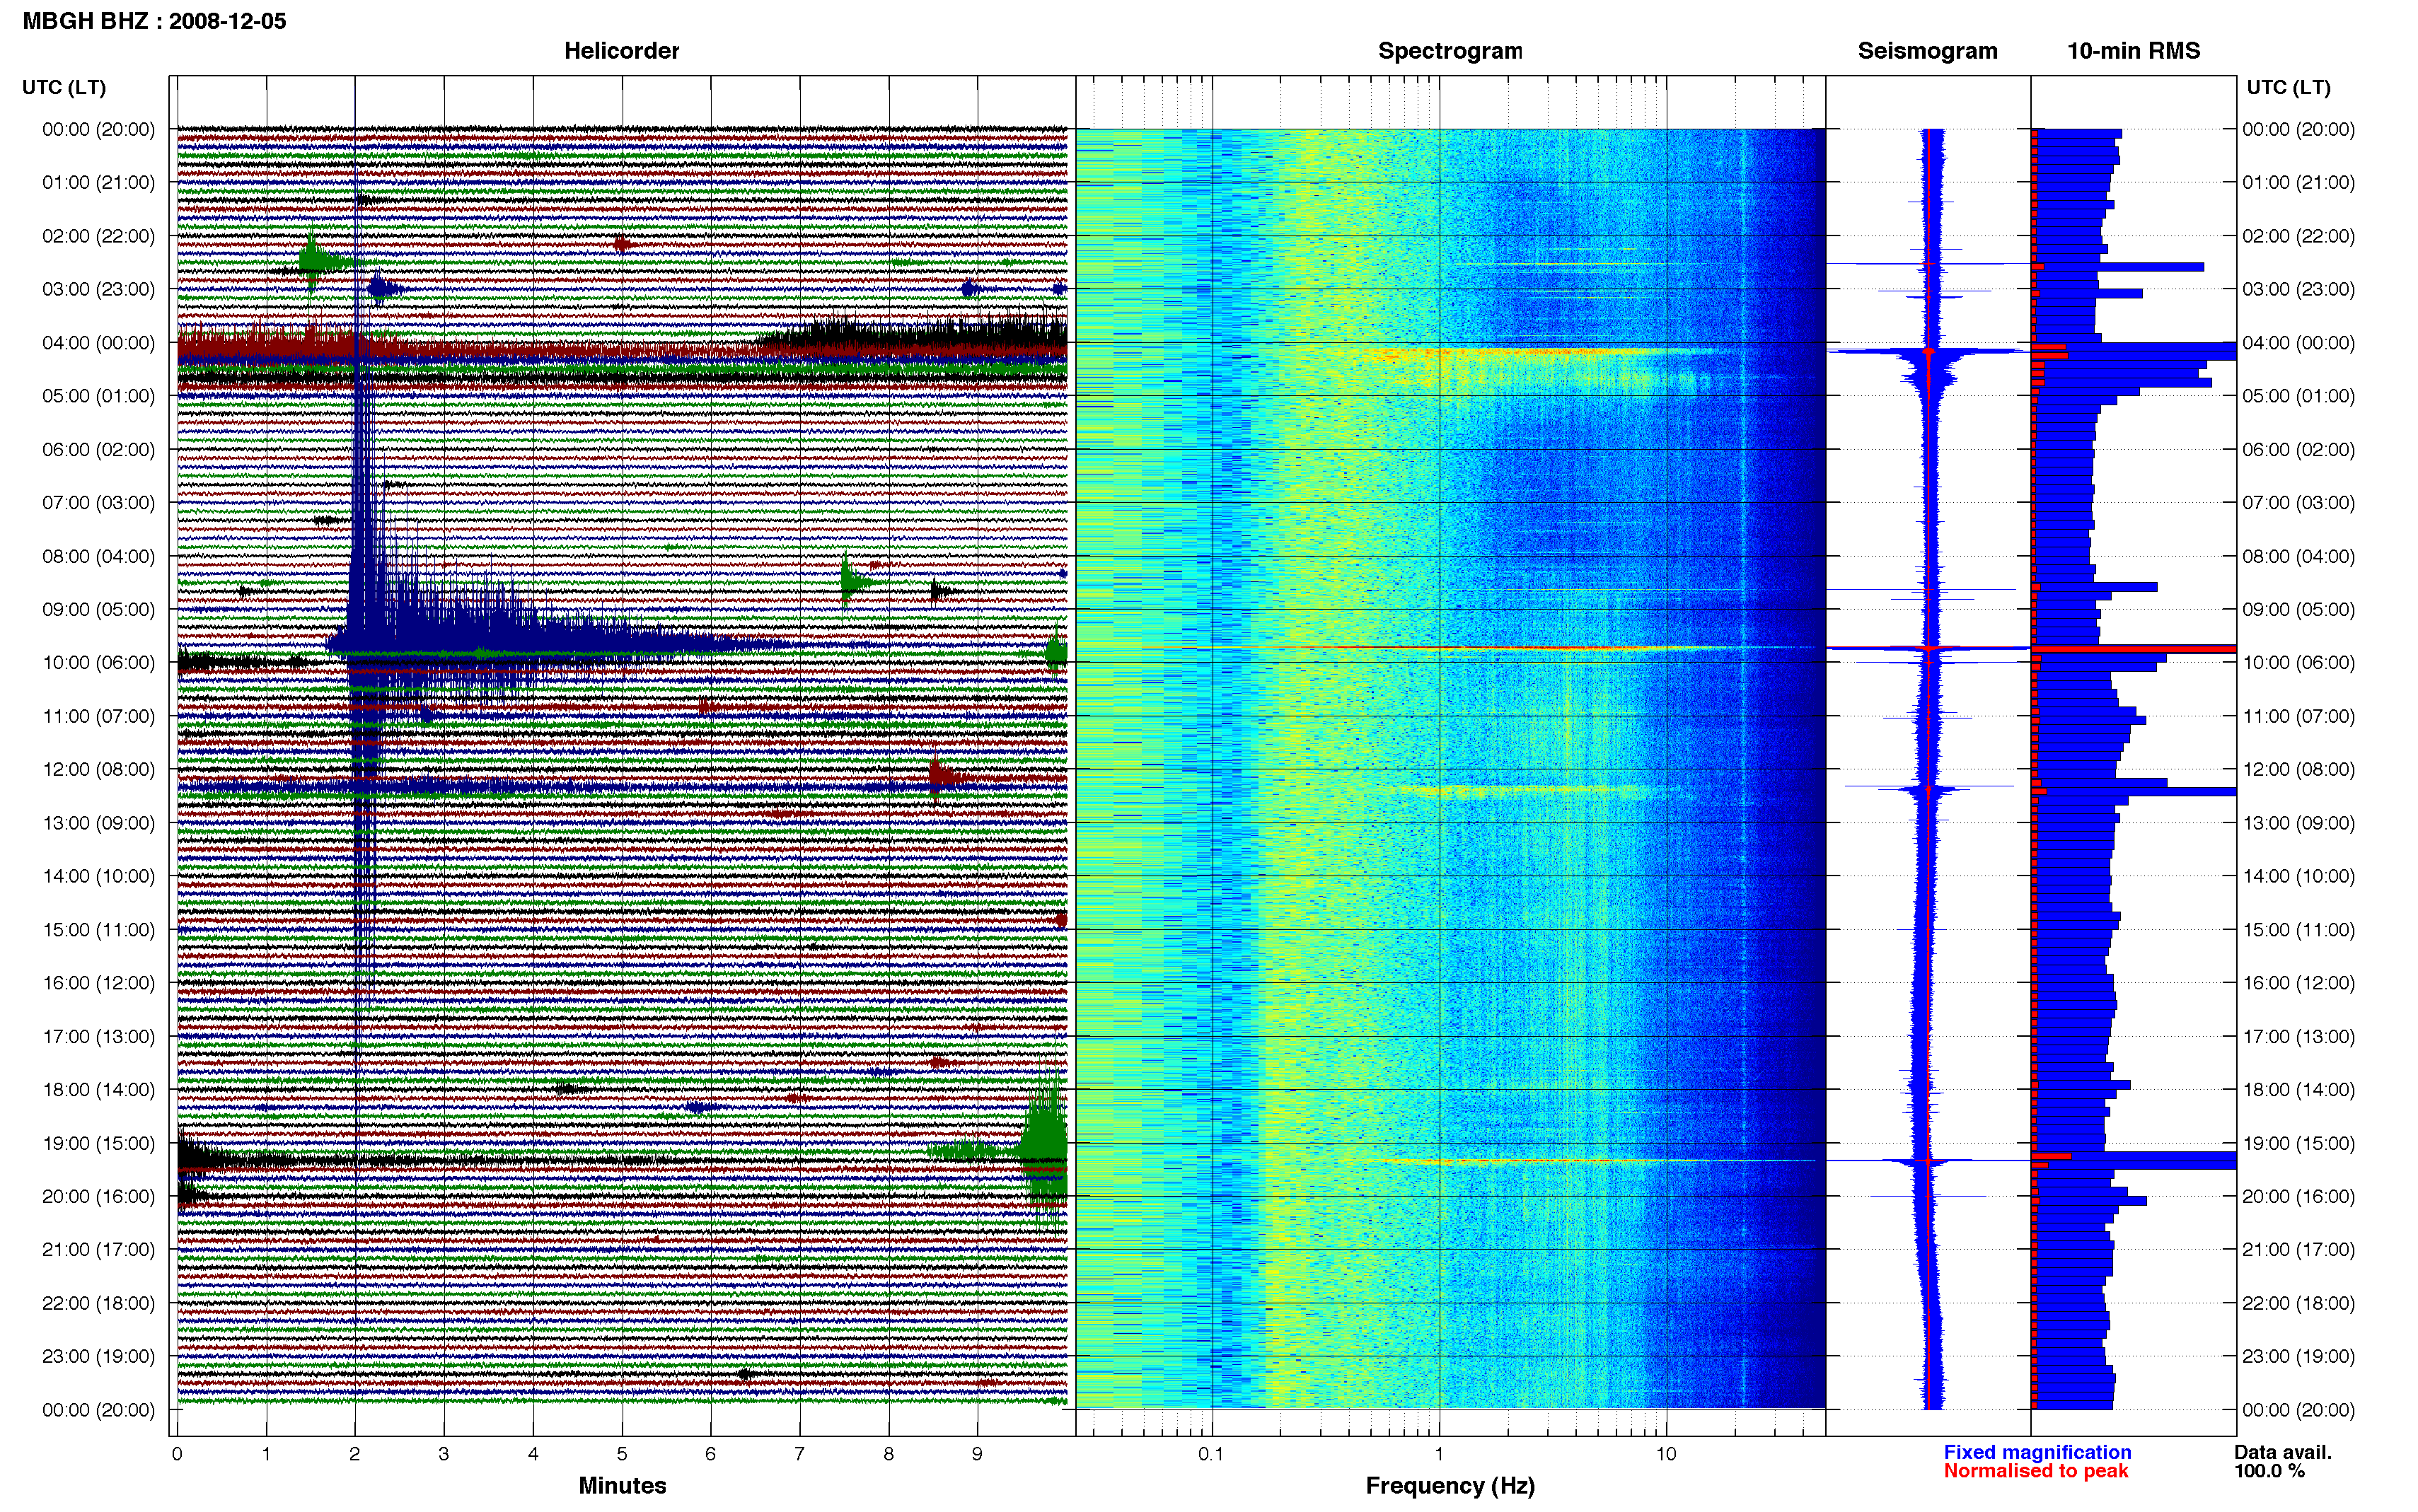Image resolution: width=2418 pixels, height=1512 pixels.
Task: Select left time label 10:00 (06:00)
Action: pyautogui.click(x=98, y=663)
